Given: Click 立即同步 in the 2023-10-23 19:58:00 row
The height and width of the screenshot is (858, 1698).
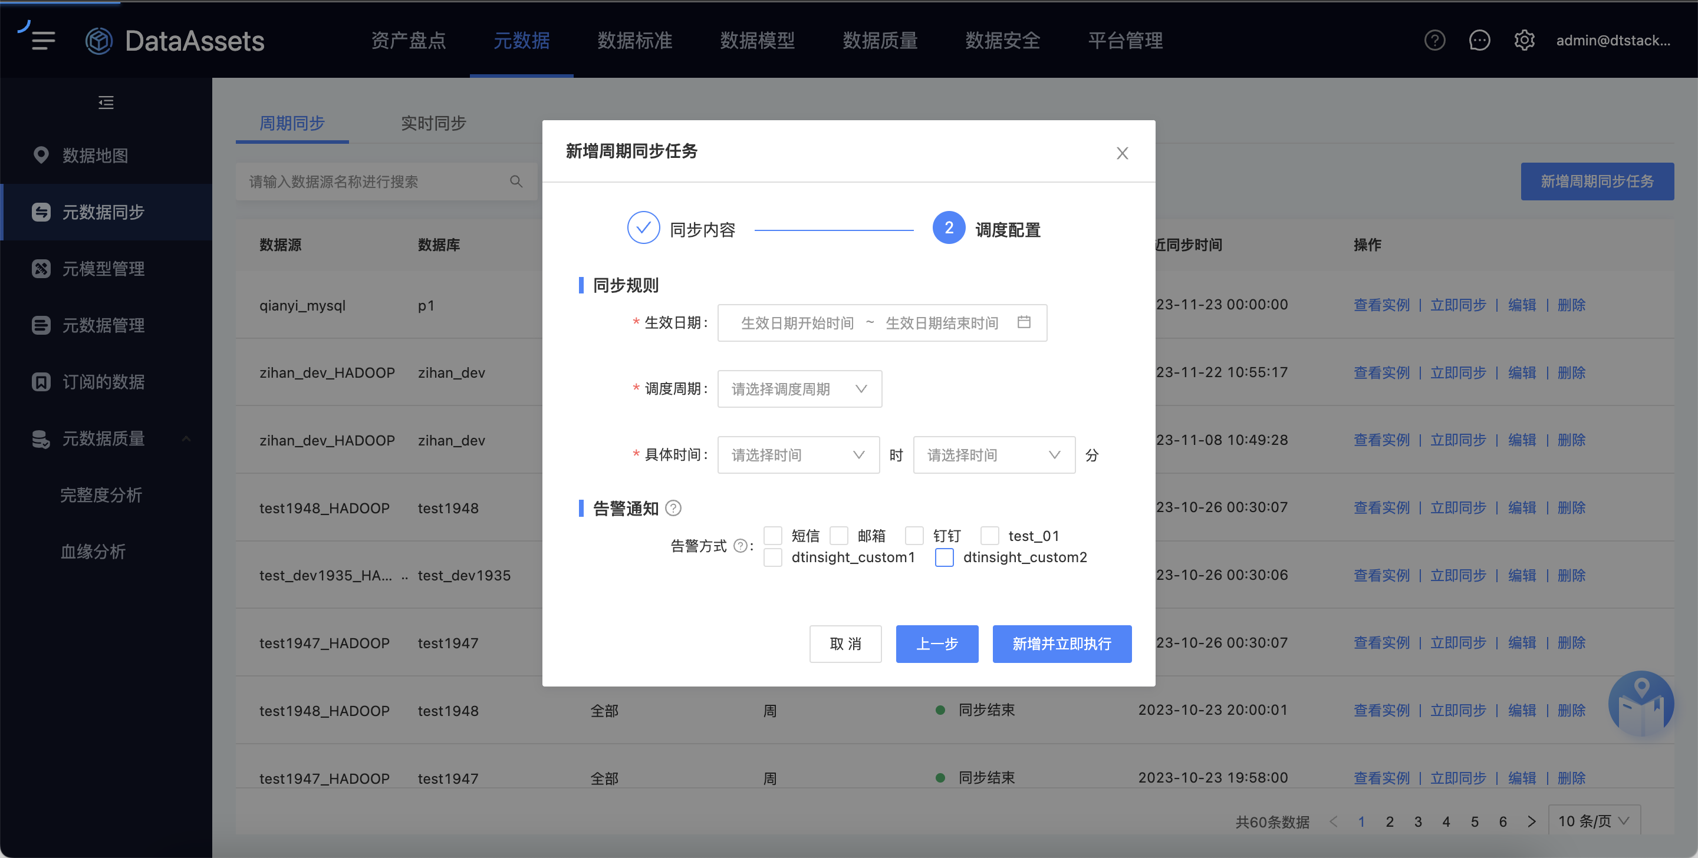Looking at the screenshot, I should [x=1457, y=778].
